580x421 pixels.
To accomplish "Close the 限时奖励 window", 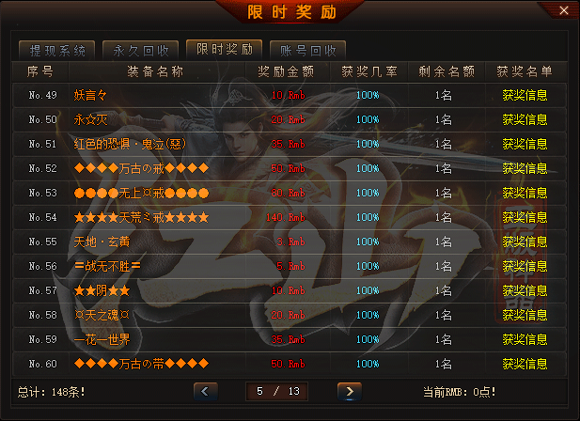I will tap(563, 10).
